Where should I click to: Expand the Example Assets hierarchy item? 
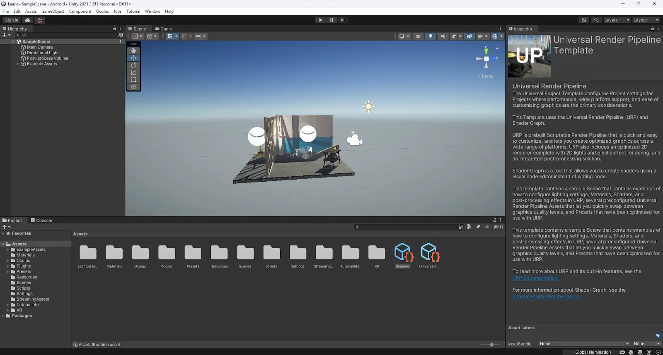(18, 64)
